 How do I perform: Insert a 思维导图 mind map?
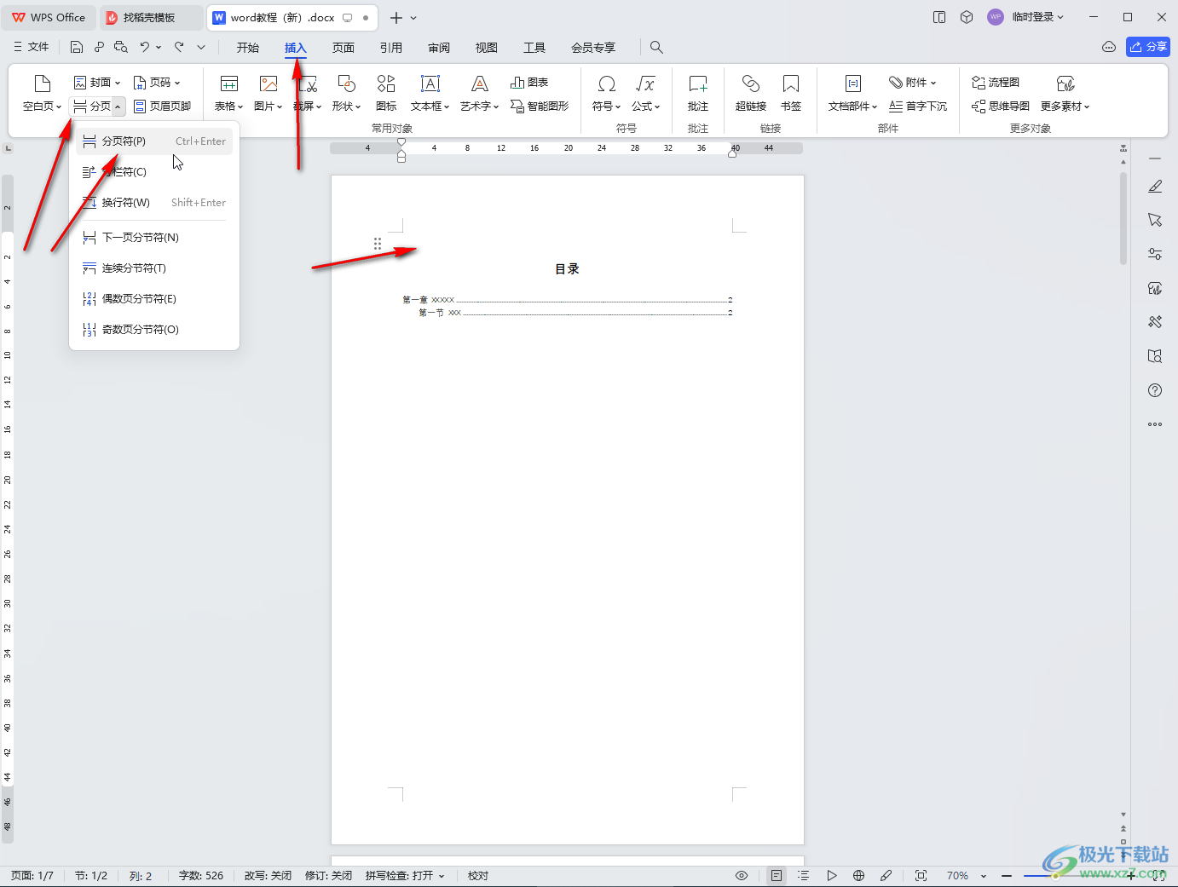[x=1001, y=107]
